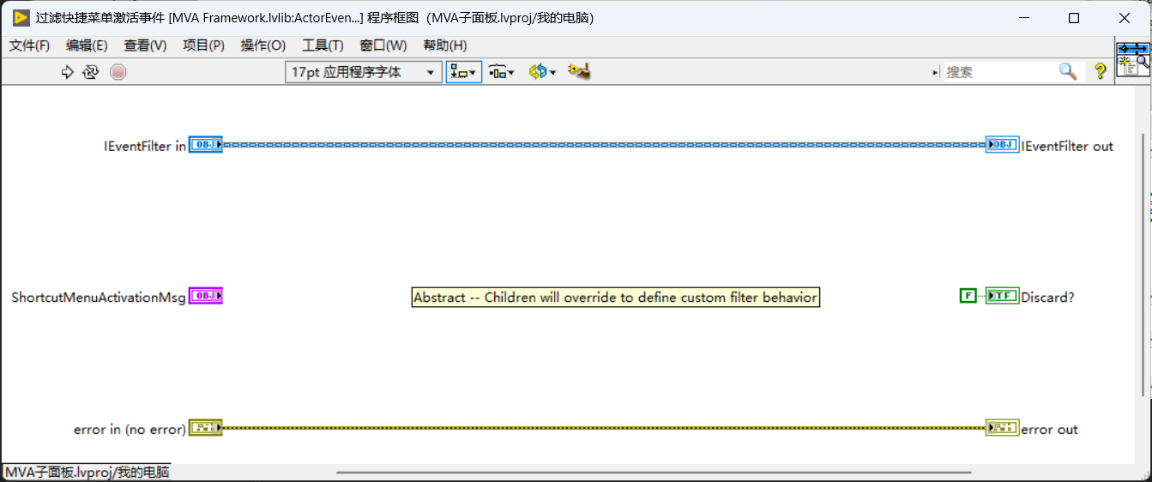Open the 编辑(E) menu
Screen dimensions: 1152x482
click(87, 45)
